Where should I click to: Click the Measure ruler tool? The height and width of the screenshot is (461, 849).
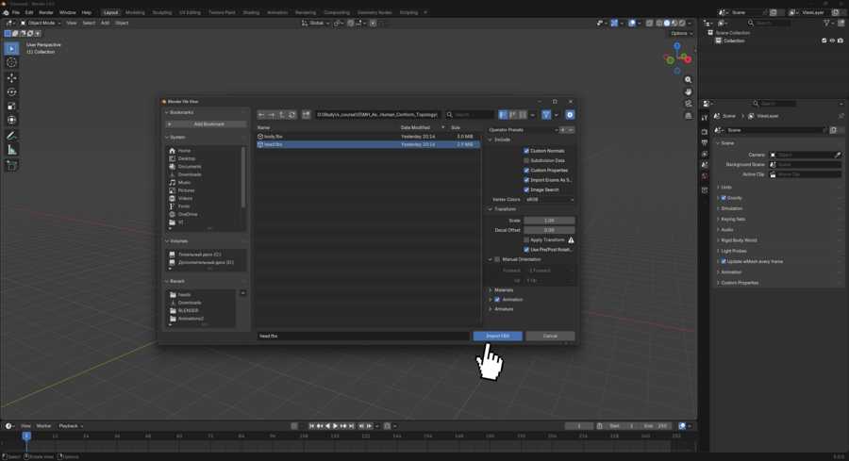pos(12,150)
